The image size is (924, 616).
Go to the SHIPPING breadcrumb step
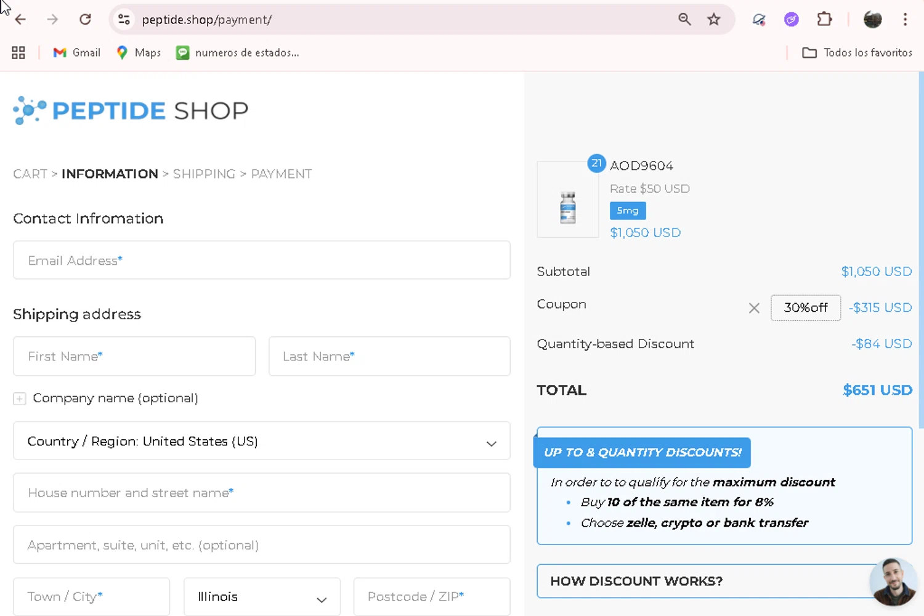click(204, 174)
